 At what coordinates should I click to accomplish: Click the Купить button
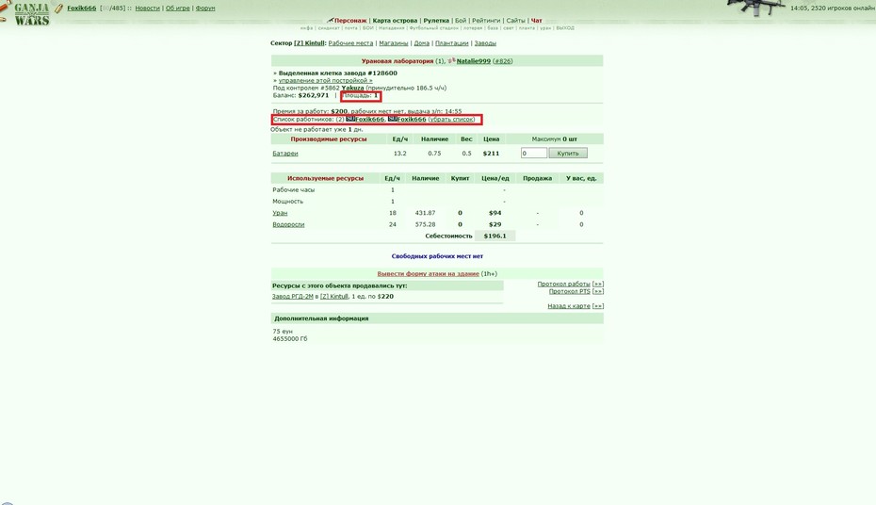(x=568, y=153)
